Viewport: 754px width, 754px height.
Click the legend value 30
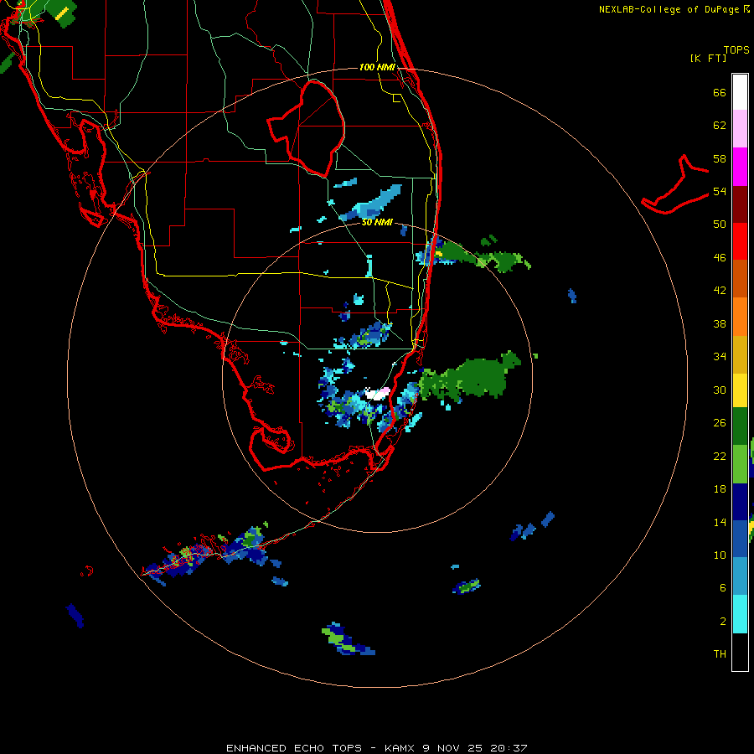pos(720,390)
